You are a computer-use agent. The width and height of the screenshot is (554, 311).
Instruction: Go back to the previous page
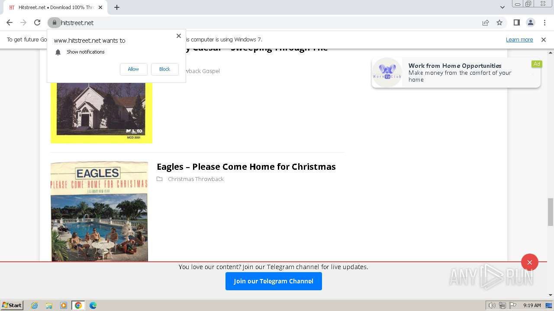point(10,22)
